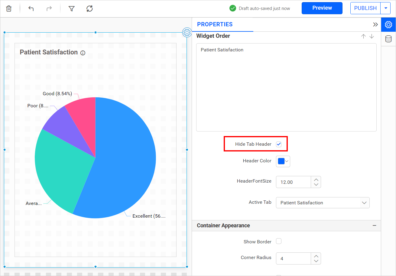The width and height of the screenshot is (396, 276).
Task: Click the Preview button
Action: 322,8
